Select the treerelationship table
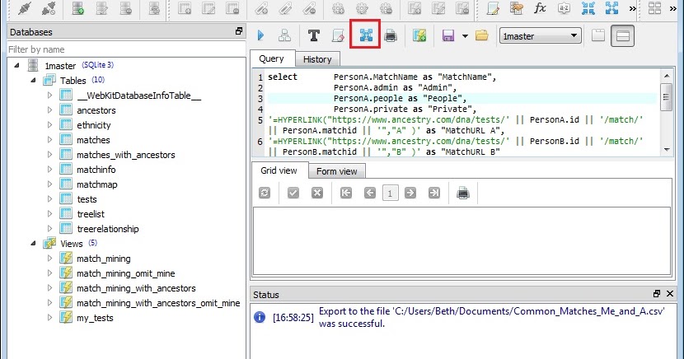The height and width of the screenshot is (359, 684). coord(108,229)
